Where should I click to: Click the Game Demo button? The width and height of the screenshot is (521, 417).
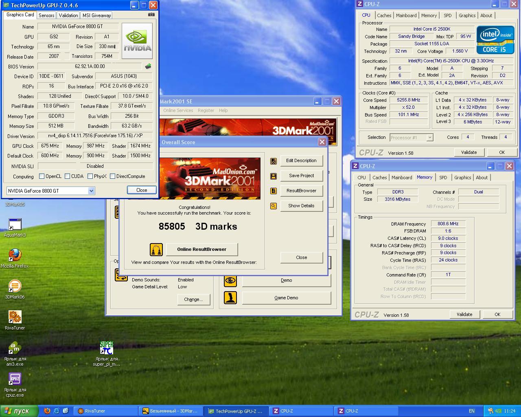[x=286, y=298]
